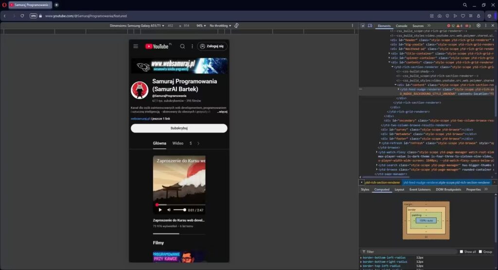Open YouTube search magnifier icon
The width and height of the screenshot is (498, 270).
[x=182, y=46]
